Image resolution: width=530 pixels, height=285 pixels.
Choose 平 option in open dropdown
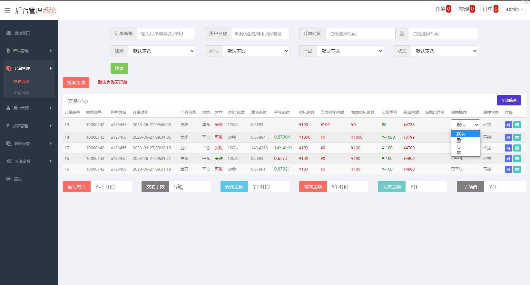pyautogui.click(x=459, y=153)
